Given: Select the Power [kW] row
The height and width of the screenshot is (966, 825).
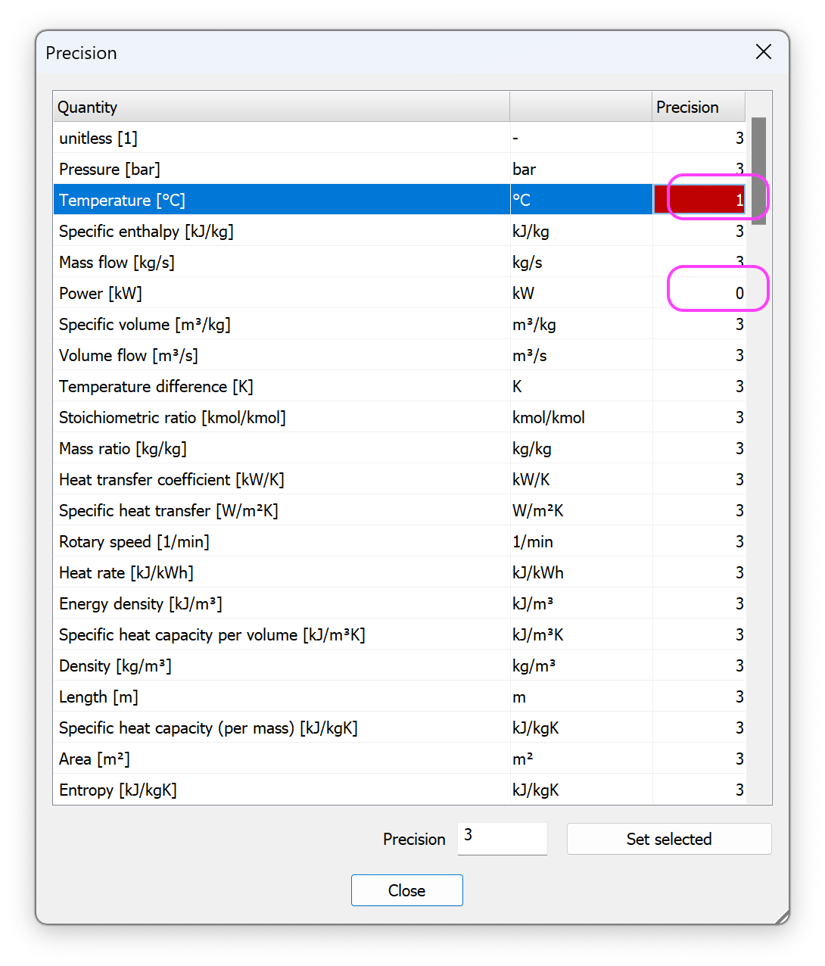Looking at the screenshot, I should (400, 293).
